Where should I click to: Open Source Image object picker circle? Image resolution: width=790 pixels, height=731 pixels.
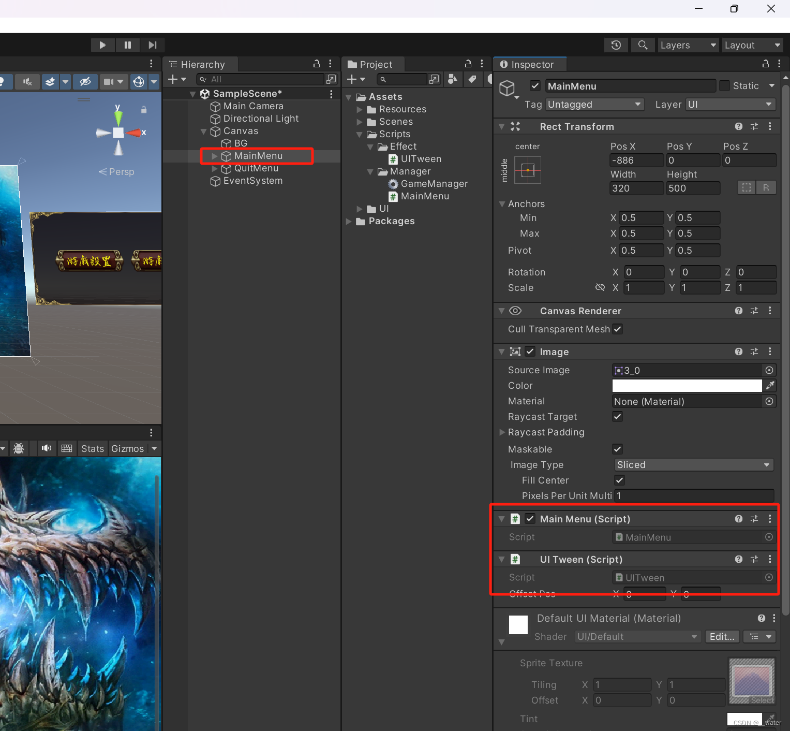coord(769,370)
